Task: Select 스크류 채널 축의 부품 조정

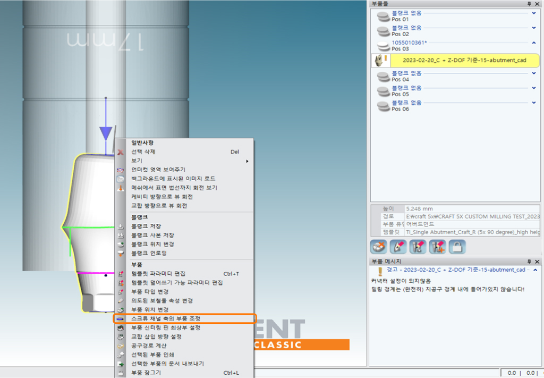Action: [x=185, y=318]
